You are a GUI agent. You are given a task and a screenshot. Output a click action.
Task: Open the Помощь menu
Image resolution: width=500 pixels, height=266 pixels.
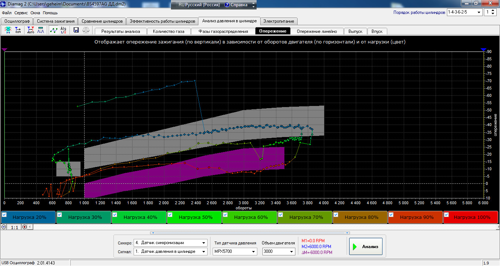tap(50, 13)
